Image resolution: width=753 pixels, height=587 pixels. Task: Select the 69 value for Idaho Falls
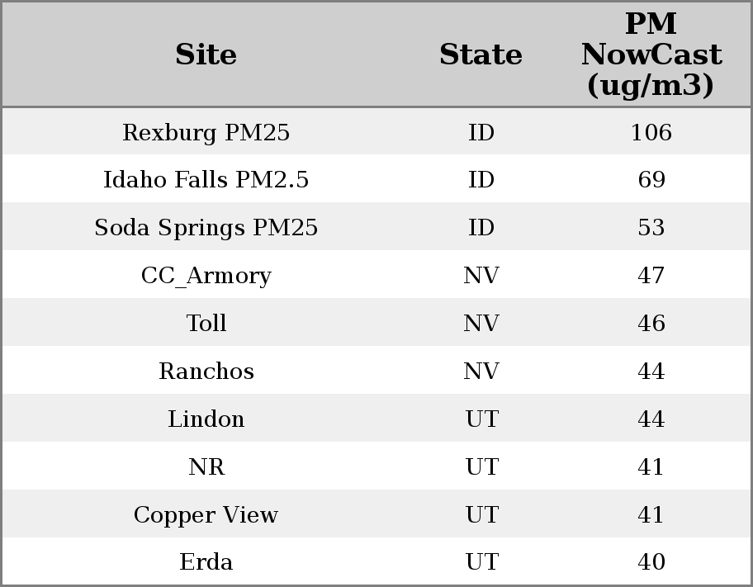pyautogui.click(x=651, y=180)
